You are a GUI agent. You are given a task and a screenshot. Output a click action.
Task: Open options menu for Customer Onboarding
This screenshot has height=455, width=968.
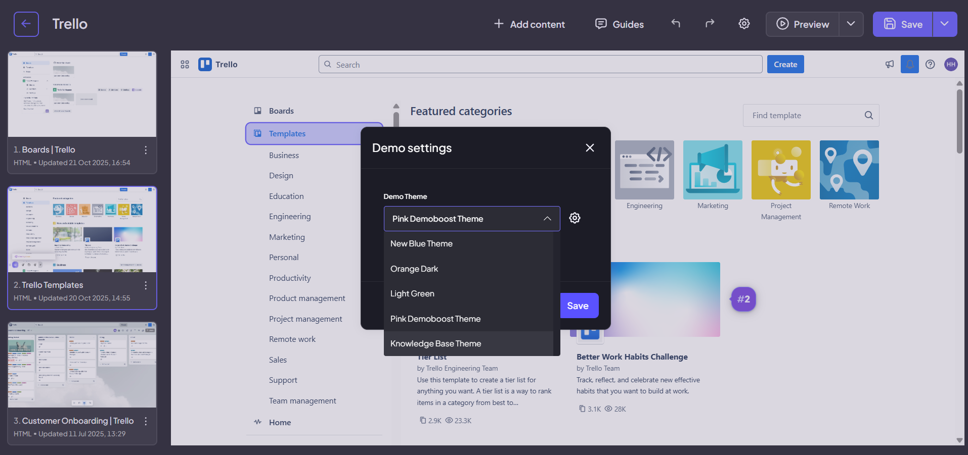click(146, 421)
